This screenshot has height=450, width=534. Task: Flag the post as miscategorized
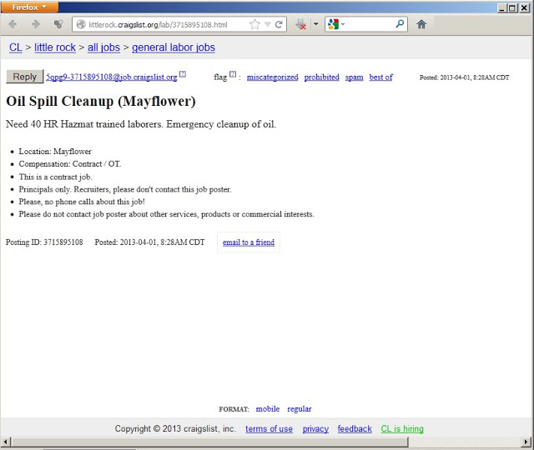point(273,77)
